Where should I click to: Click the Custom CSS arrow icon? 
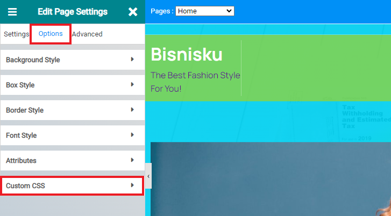132,185
